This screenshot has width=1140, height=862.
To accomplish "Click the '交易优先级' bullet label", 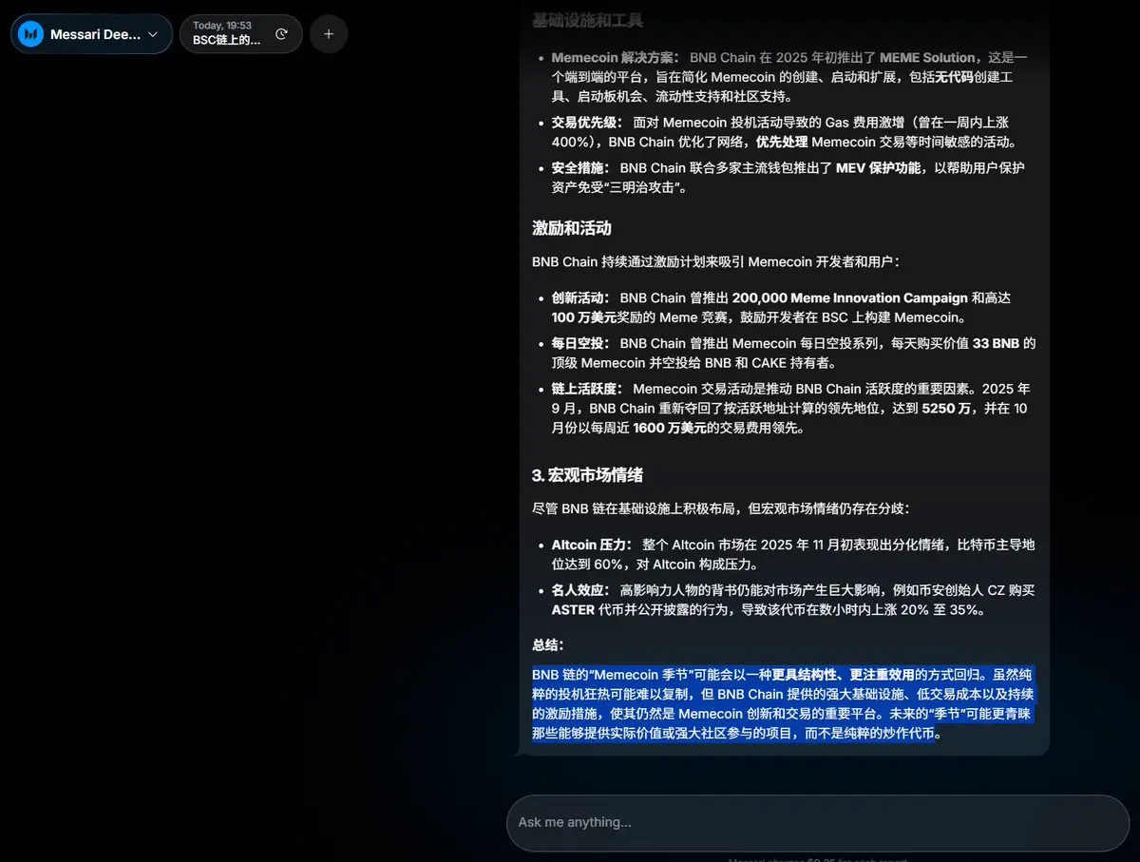I will pos(587,123).
